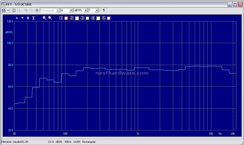Viewport: 244px width, 145px height.
Task: Click the 20k frequency axis label
Action: (233, 134)
